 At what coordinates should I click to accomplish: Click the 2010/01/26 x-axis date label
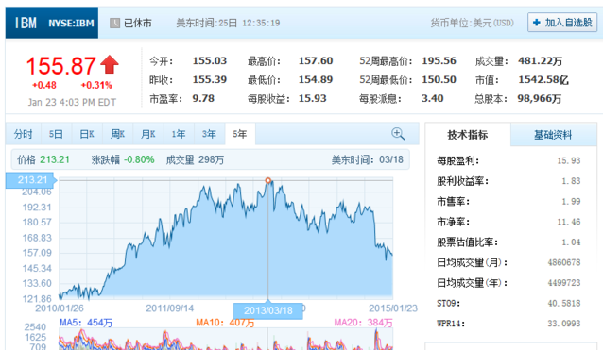(x=60, y=308)
